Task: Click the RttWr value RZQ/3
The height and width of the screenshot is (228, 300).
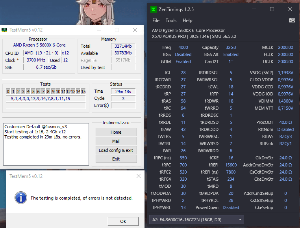Action: pos(285,136)
